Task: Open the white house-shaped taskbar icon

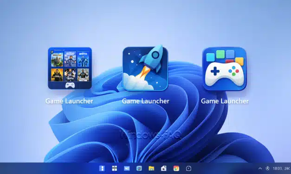Action: coord(164,168)
